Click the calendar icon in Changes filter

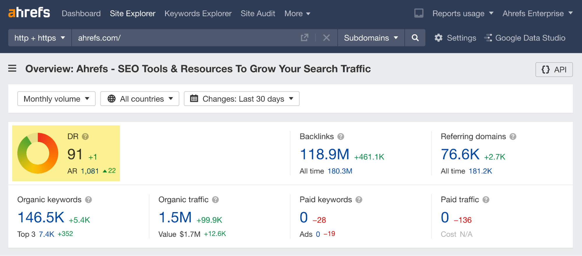tap(194, 98)
